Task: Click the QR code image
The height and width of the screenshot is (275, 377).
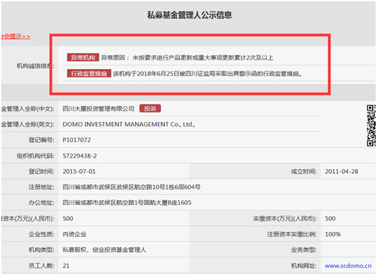Action: click(x=371, y=125)
